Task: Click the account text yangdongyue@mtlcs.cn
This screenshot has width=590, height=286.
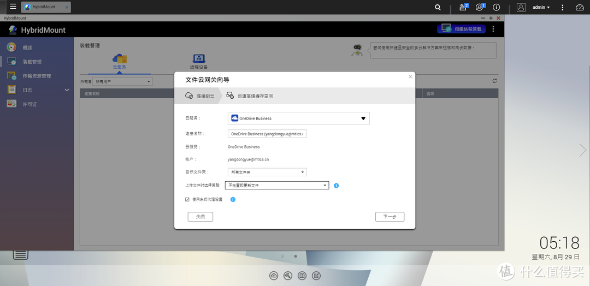Action: tap(249, 159)
